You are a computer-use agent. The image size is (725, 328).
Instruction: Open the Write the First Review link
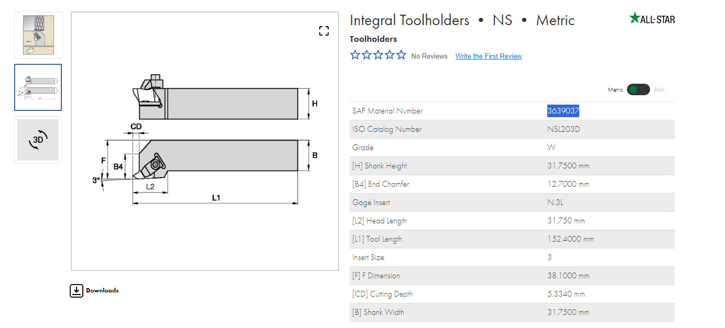pos(489,56)
